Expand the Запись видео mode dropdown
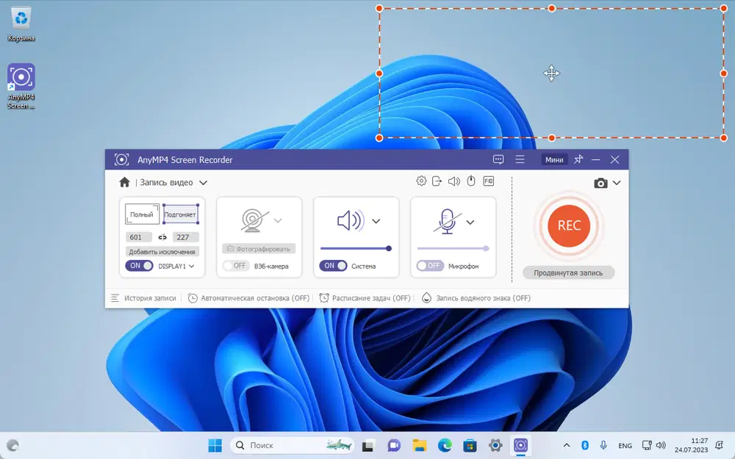 click(203, 183)
